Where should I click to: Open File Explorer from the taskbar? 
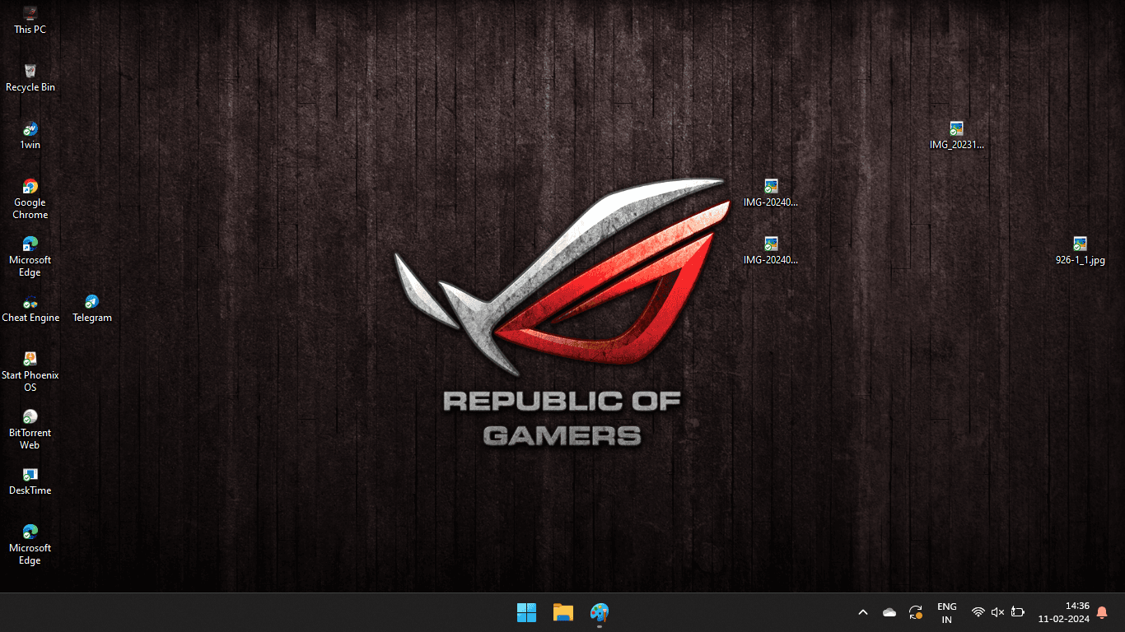(563, 612)
